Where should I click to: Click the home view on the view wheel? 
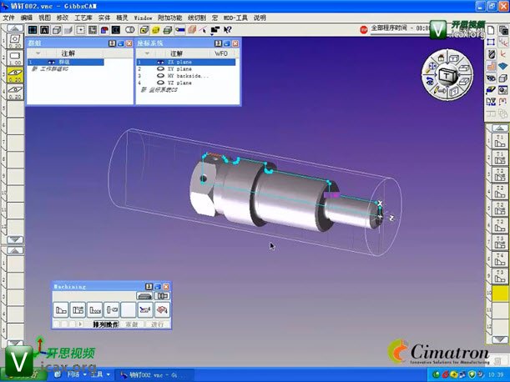point(441,58)
